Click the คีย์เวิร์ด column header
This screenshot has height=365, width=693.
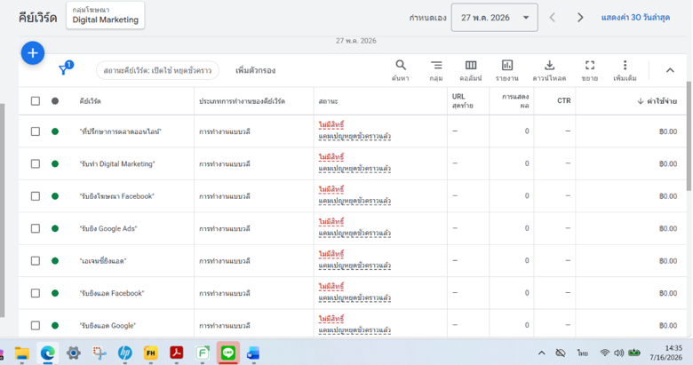[x=90, y=101]
